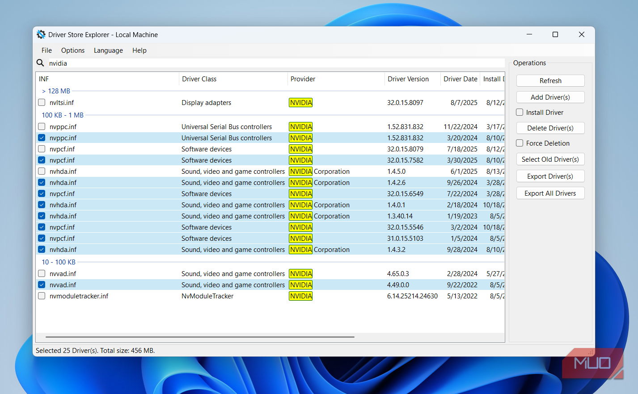Uncheck the nvvad.inf version 4.49.0.0 checkbox
The width and height of the screenshot is (638, 394).
tap(42, 285)
